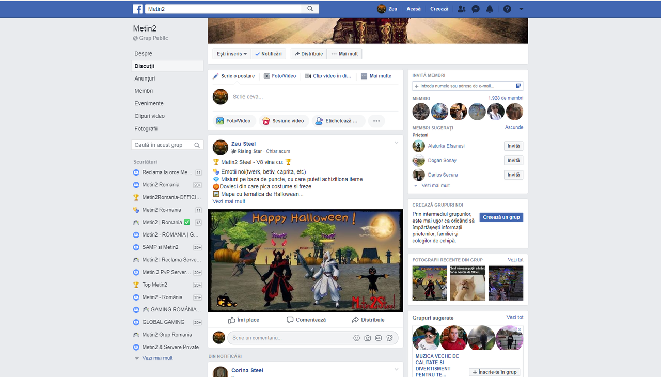Click the Creează un grup button
Viewport: 661px width, 377px height.
[501, 217]
